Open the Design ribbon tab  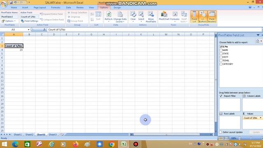pyautogui.click(x=117, y=7)
